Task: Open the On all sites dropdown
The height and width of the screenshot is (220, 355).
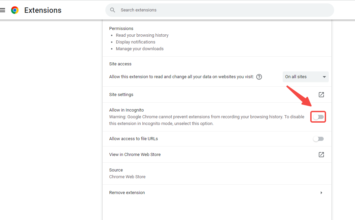Action: [x=306, y=77]
